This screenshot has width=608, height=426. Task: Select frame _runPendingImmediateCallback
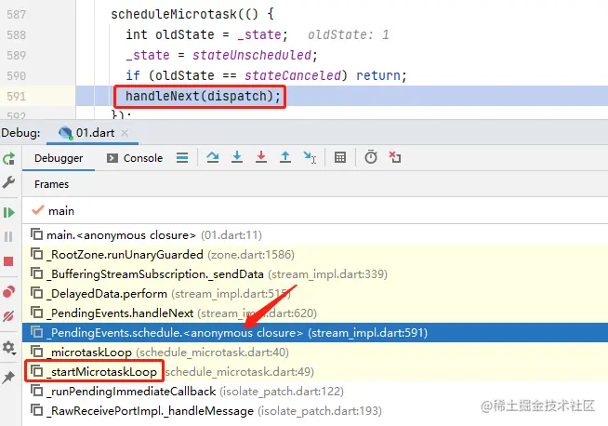[x=315, y=391]
